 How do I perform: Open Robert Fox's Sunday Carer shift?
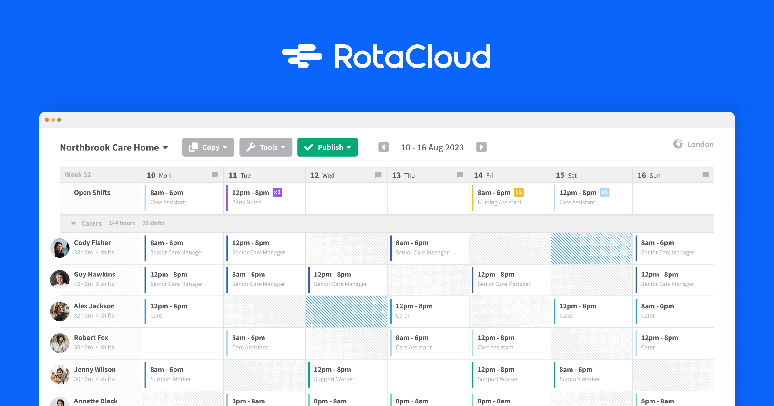(673, 343)
